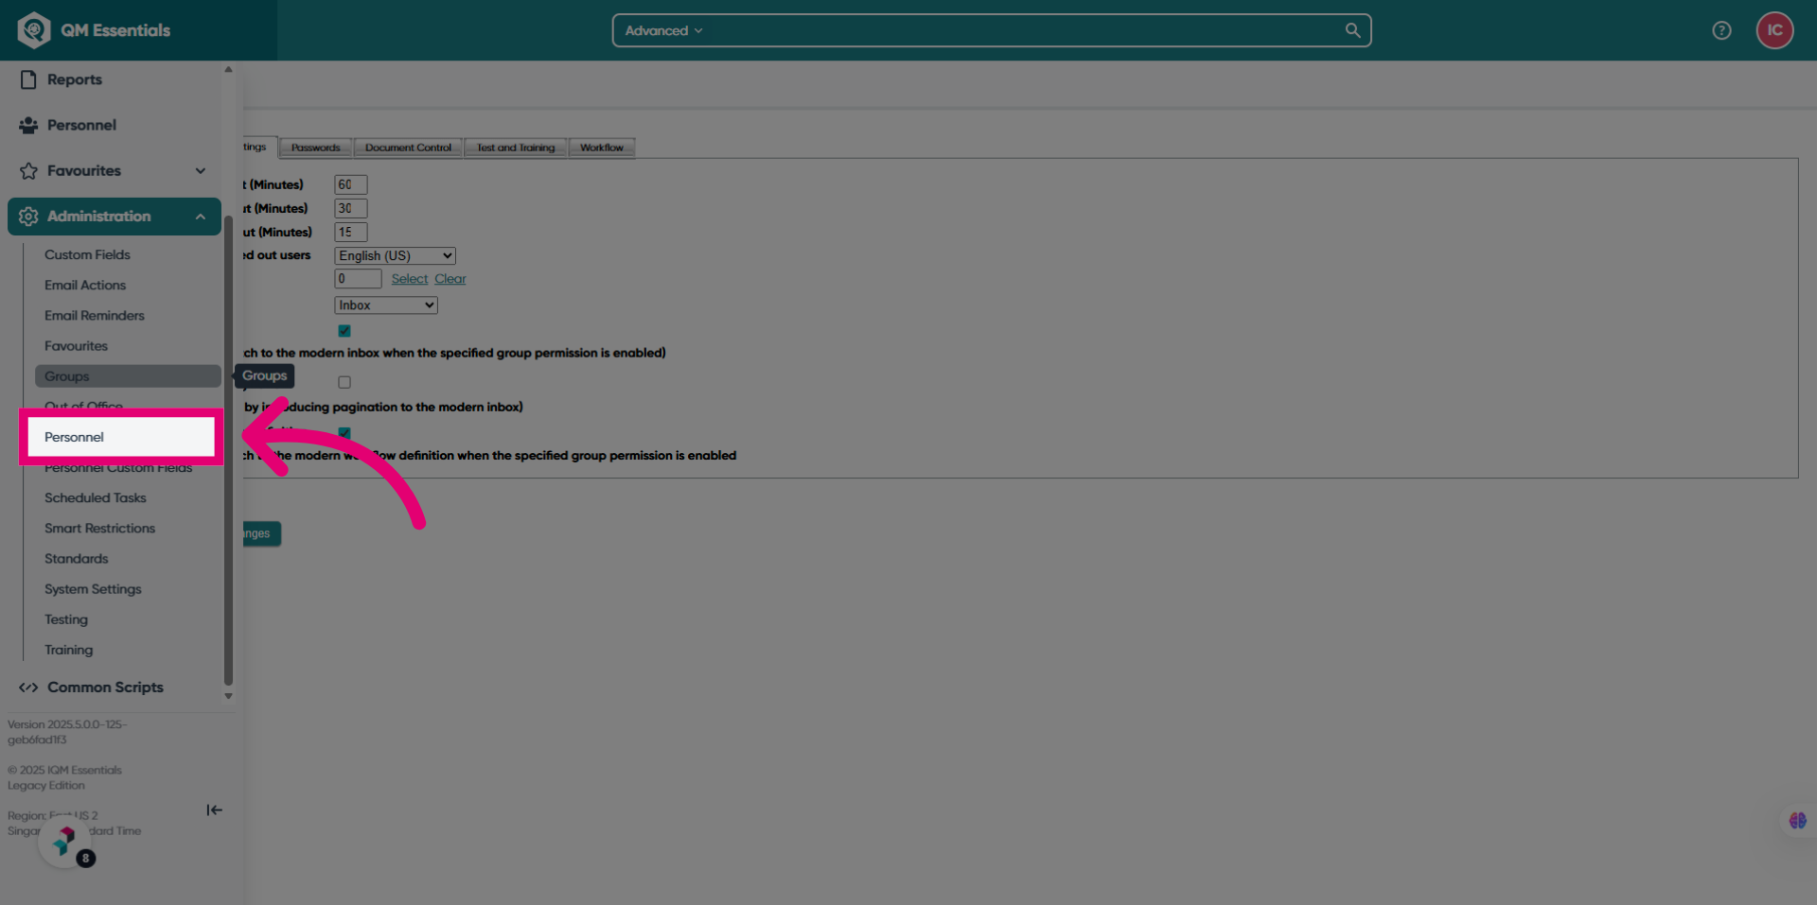Switch to the Document Control tab
1817x905 pixels.
coord(408,148)
